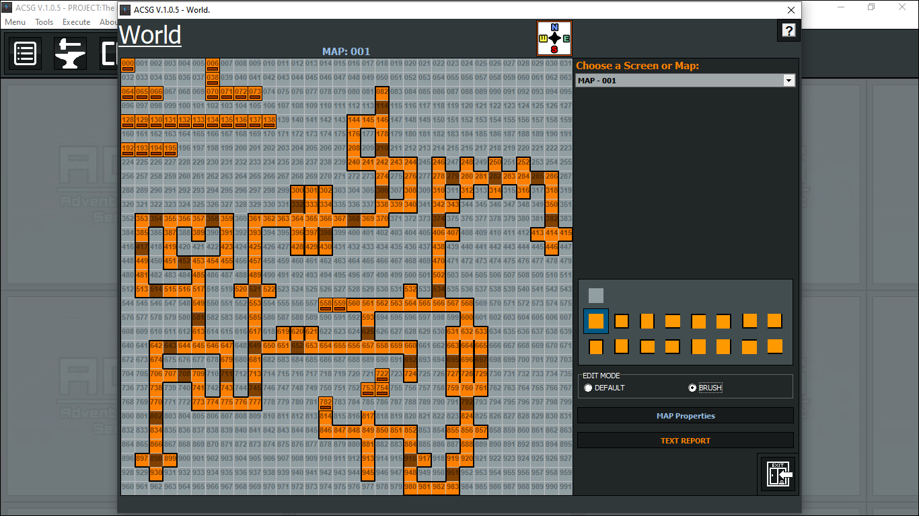Open the Execute menu in main window
Viewport: 919px width, 516px height.
click(76, 22)
